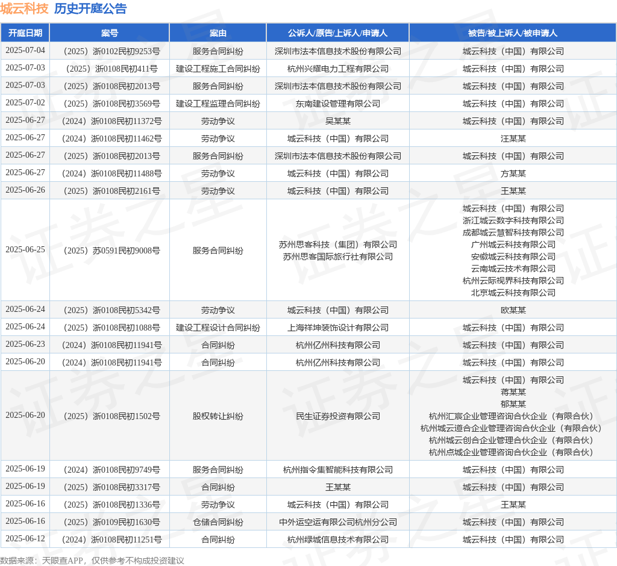Click the date 2025-06-23
This screenshot has height=566, width=617.
pos(25,344)
